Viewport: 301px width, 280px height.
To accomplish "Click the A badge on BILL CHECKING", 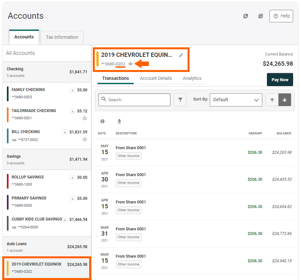I will tap(65, 132).
